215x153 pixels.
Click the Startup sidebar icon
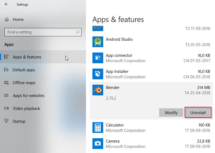6,121
